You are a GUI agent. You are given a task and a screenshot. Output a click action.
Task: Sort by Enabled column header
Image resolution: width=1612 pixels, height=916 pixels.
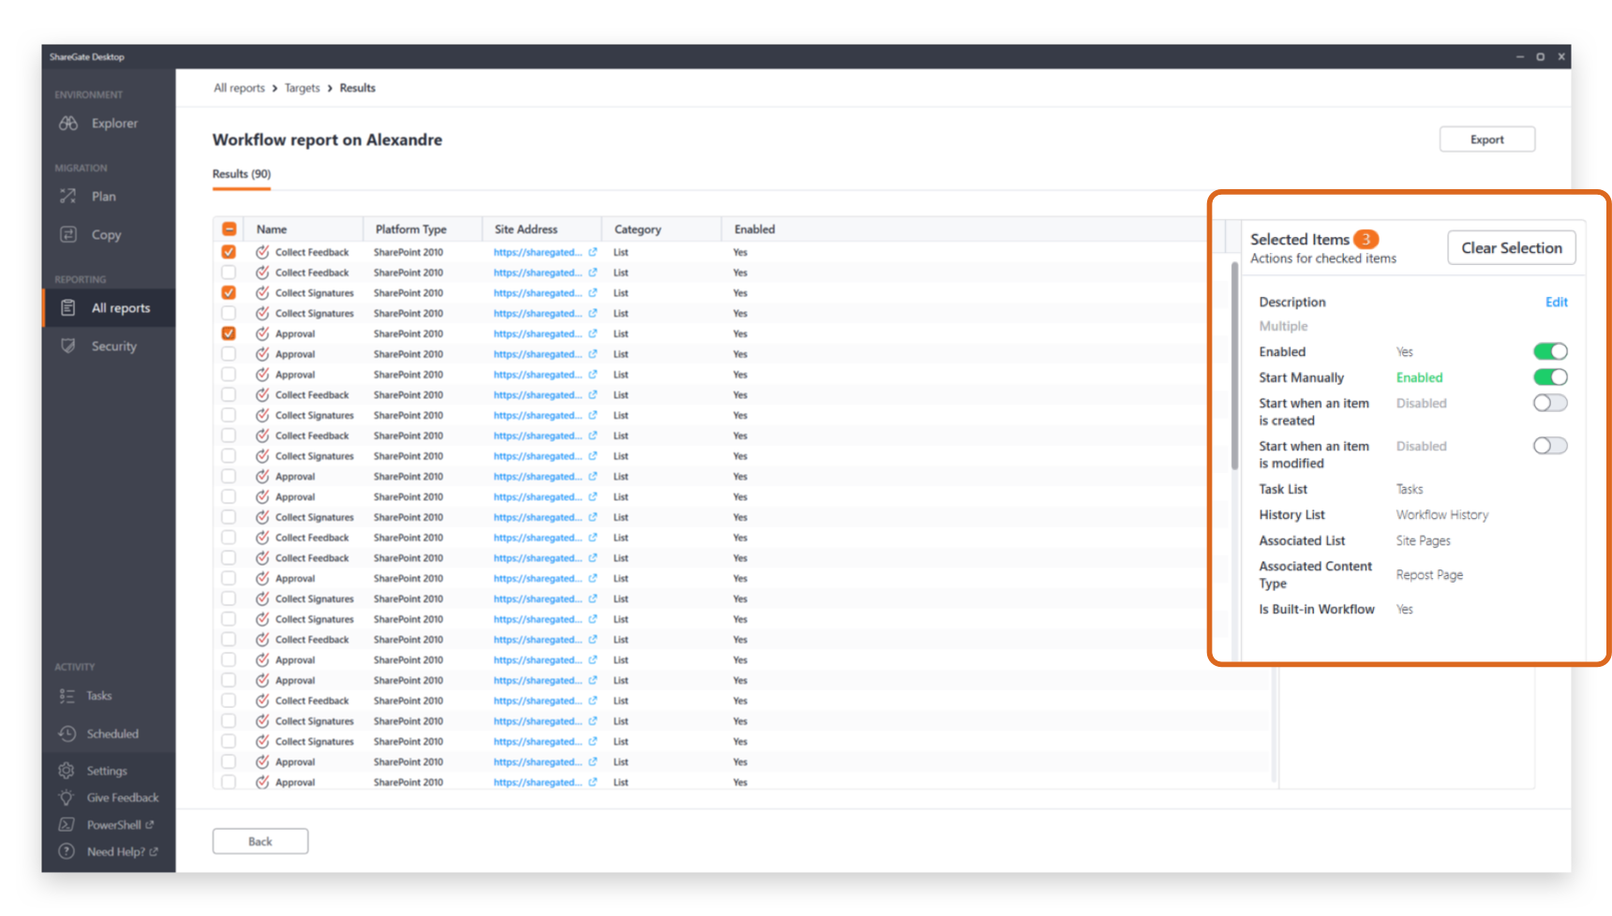pos(754,229)
